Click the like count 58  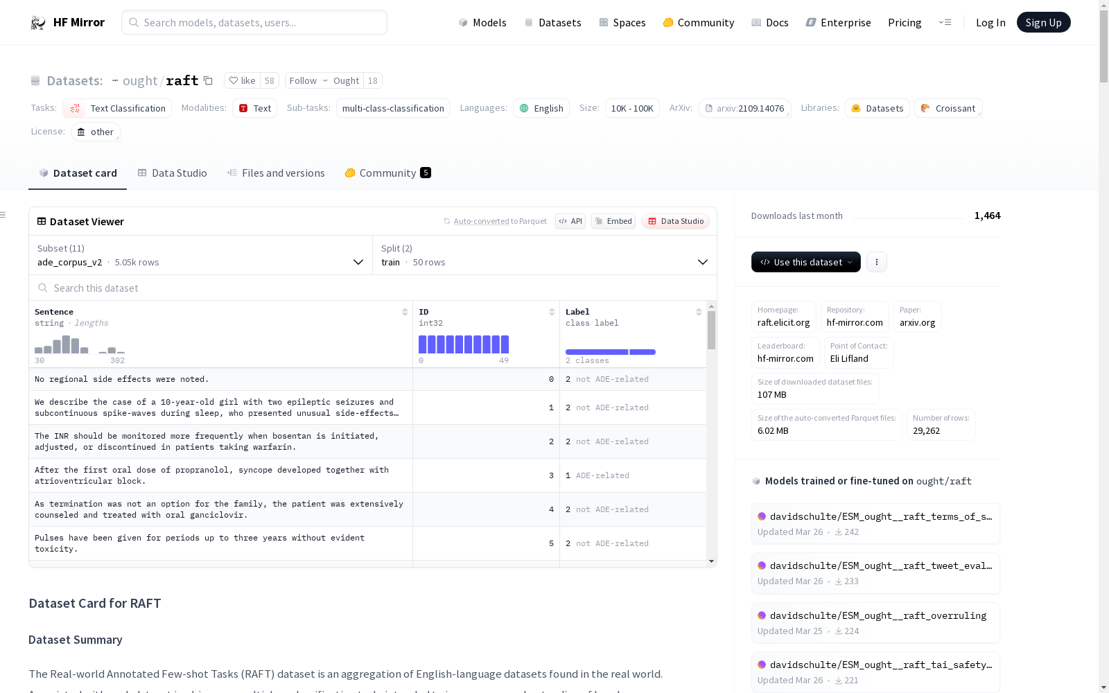point(270,80)
